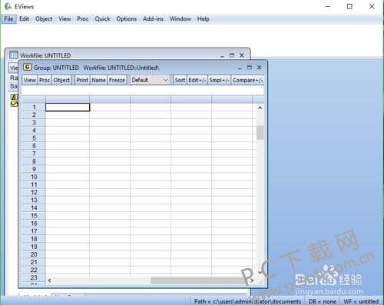Toggle Smpl+/- in Group toolbar
This screenshot has height=305, width=384.
(x=219, y=80)
